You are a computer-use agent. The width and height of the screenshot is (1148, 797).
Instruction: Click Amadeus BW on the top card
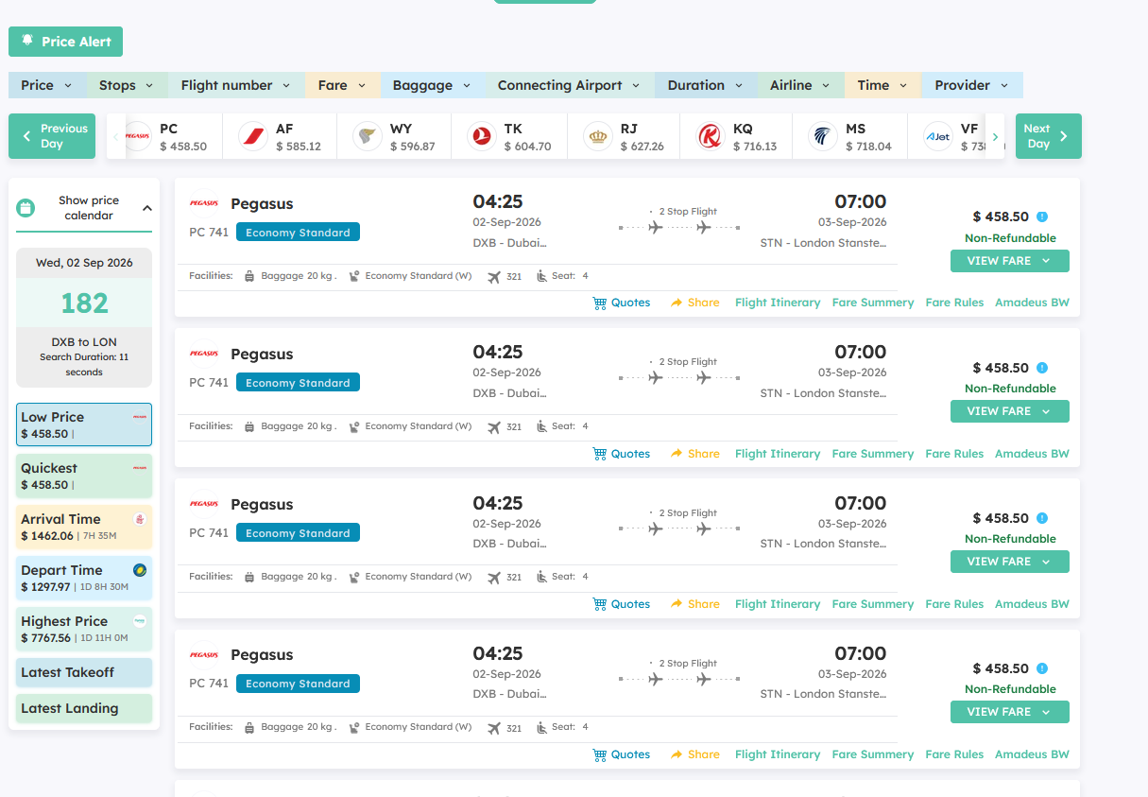(1032, 303)
